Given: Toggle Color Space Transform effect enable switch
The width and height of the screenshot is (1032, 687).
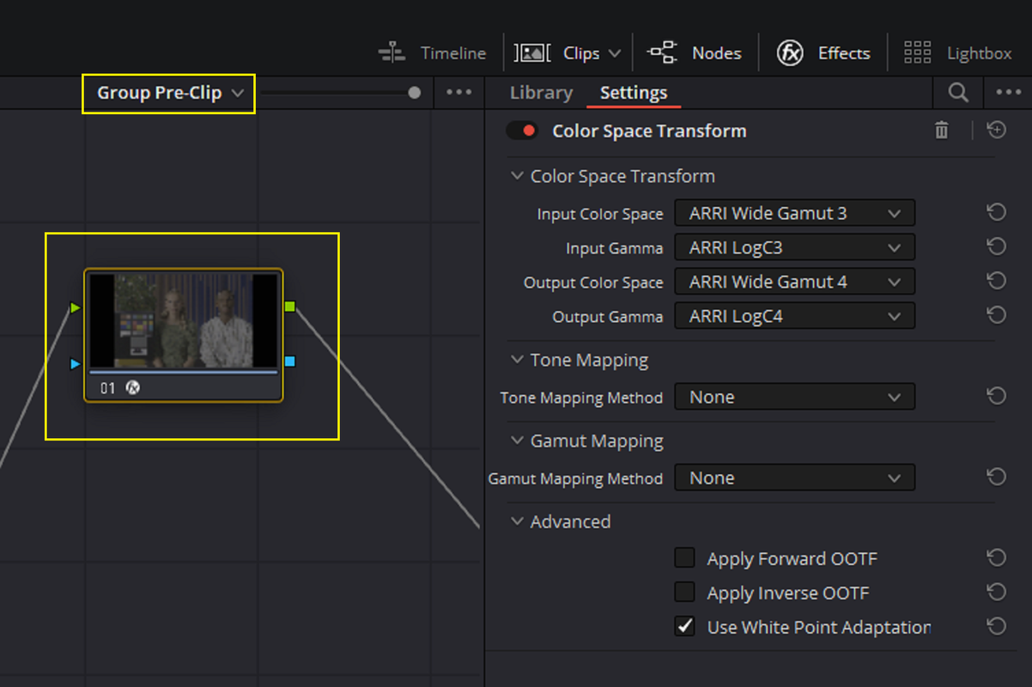Looking at the screenshot, I should click(x=522, y=131).
